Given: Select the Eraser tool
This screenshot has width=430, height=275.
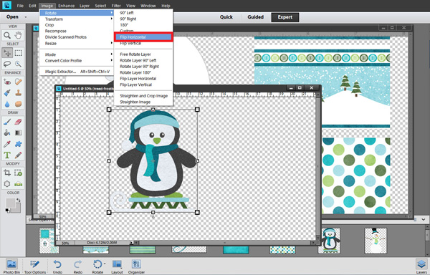Looking at the screenshot, I should [19, 122].
